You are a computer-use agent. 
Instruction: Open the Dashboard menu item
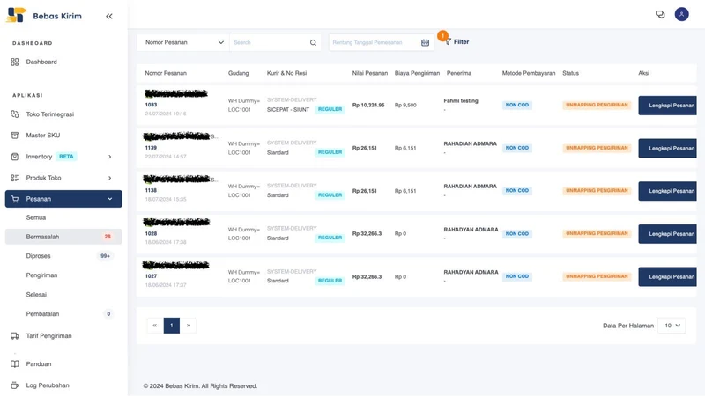(41, 62)
